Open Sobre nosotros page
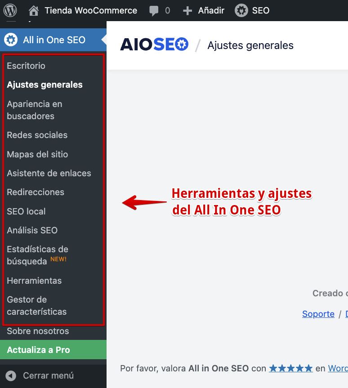This screenshot has height=388, width=348. point(38,331)
